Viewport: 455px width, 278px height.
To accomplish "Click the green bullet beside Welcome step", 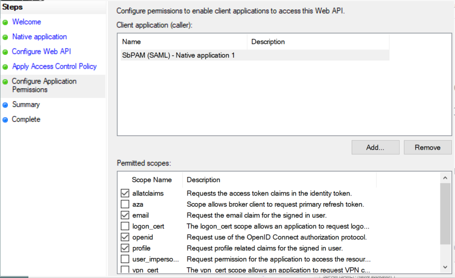I will [5, 22].
